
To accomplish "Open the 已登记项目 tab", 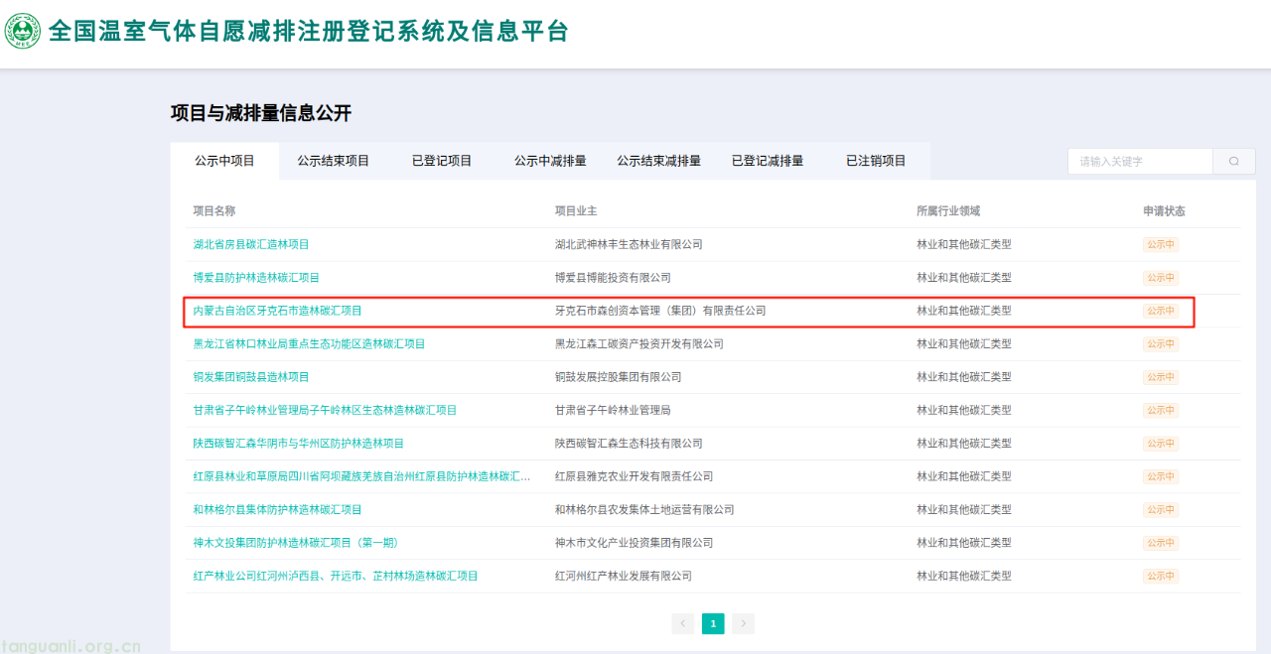I will pos(443,160).
